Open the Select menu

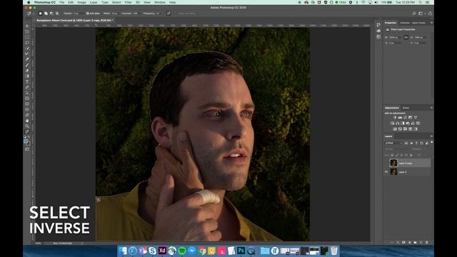pyautogui.click(x=116, y=2)
